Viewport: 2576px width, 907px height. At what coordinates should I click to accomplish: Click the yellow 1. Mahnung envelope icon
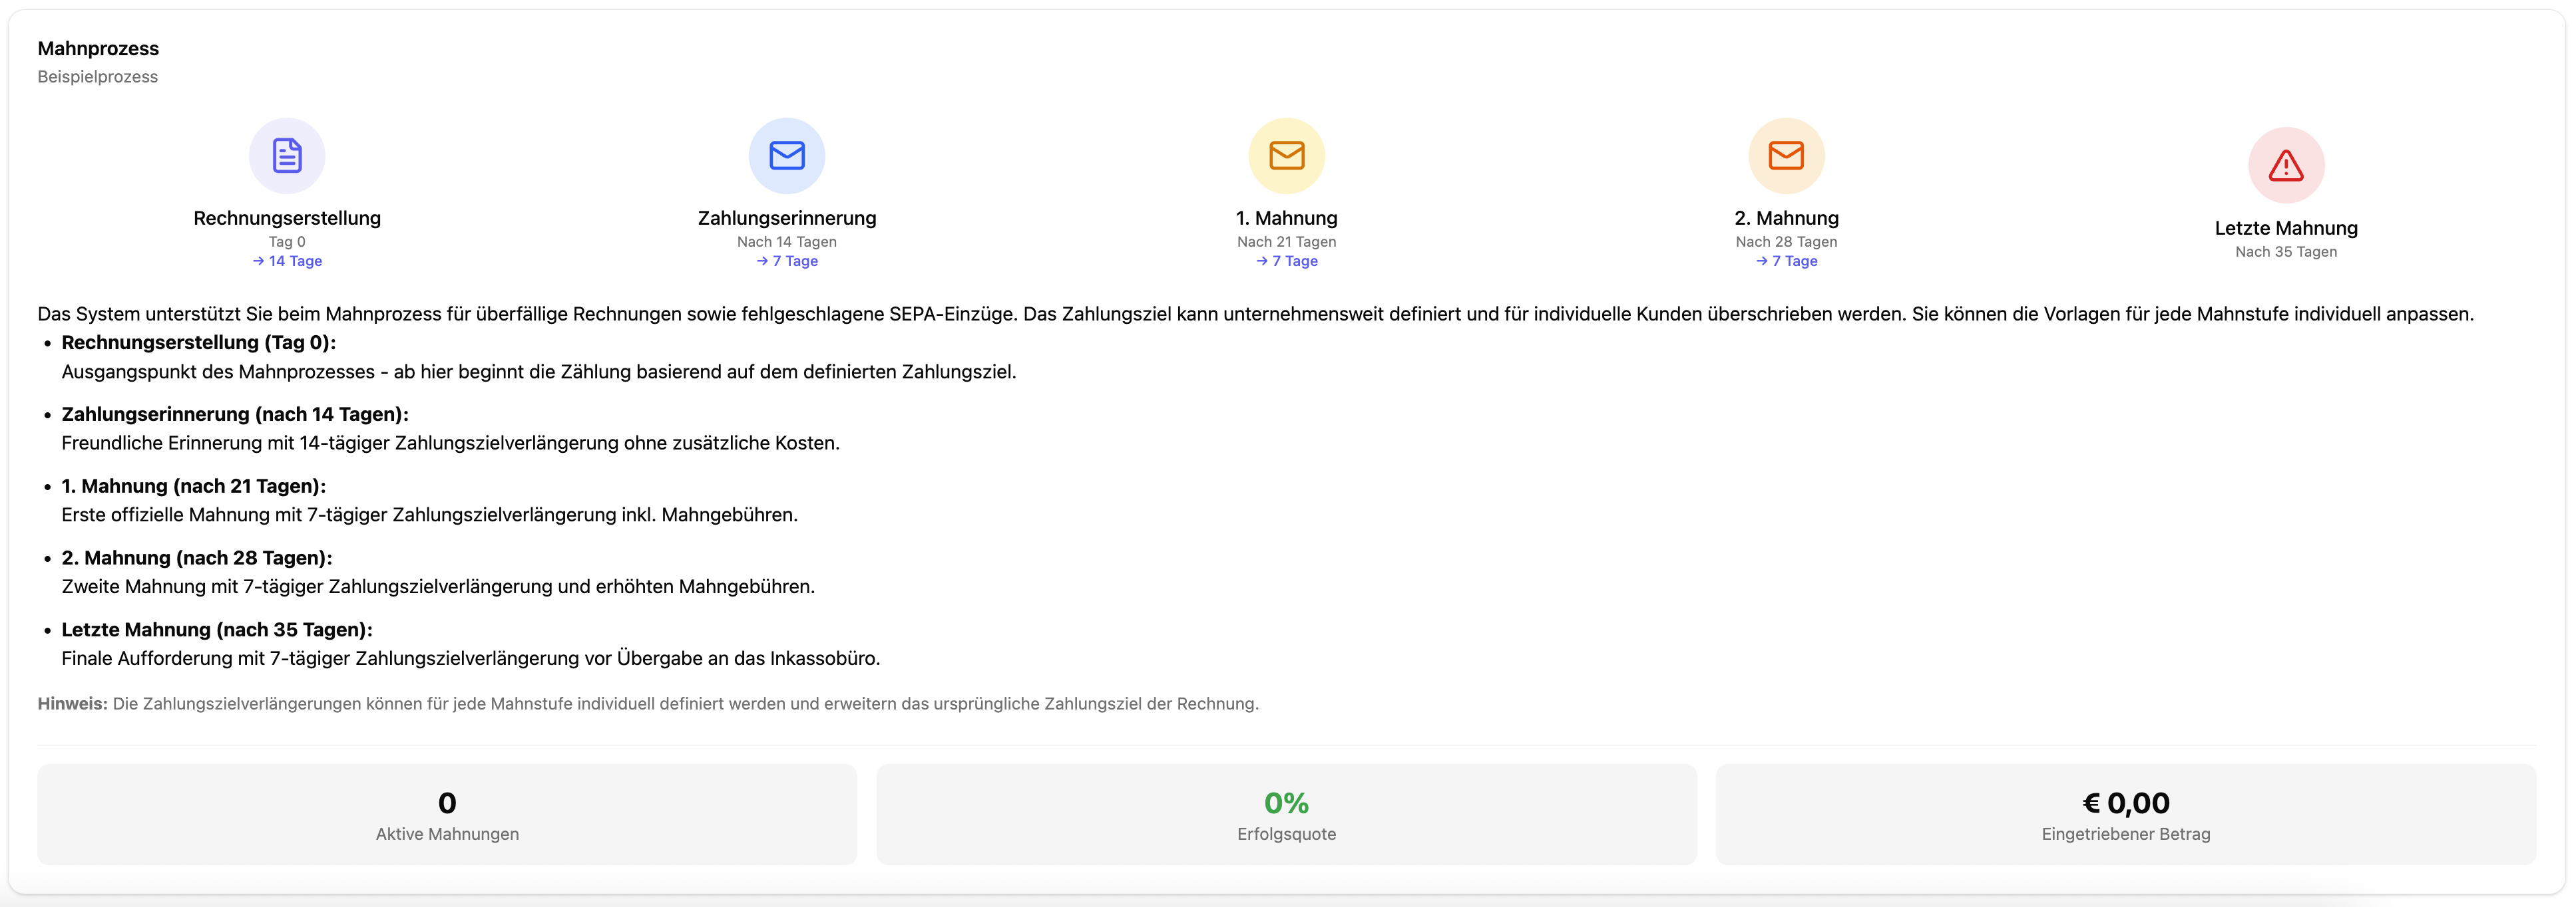[1286, 156]
